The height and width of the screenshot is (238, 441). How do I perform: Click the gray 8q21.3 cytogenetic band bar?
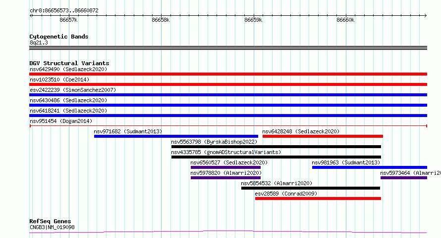[x=228, y=48]
